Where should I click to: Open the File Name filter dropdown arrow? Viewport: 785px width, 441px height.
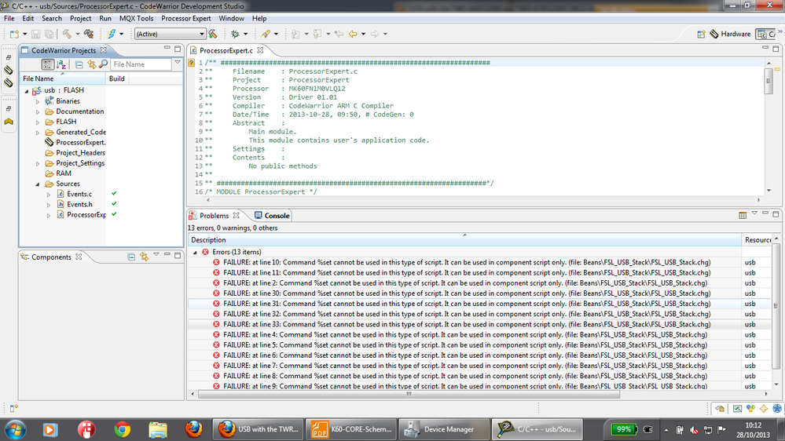coord(178,63)
